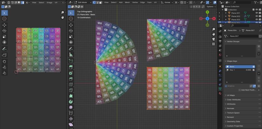262x129 pixels.
Task: Switch to face select mode
Action: click(x=101, y=3)
